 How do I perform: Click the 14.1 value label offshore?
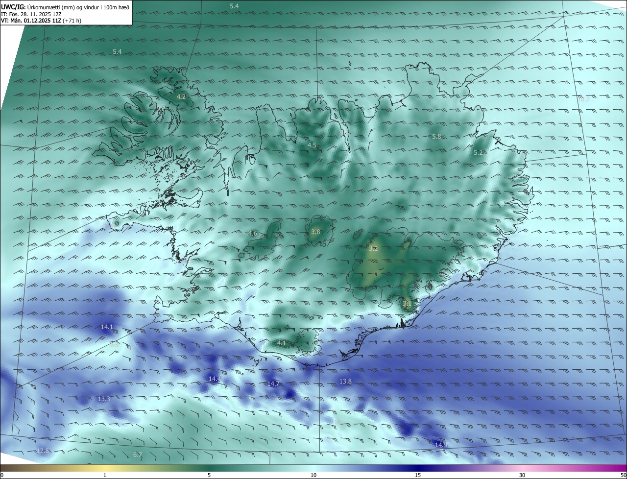pos(107,327)
